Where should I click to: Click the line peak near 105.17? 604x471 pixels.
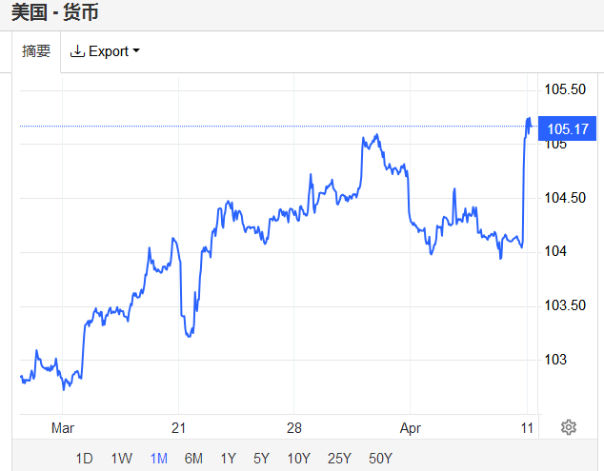point(529,120)
